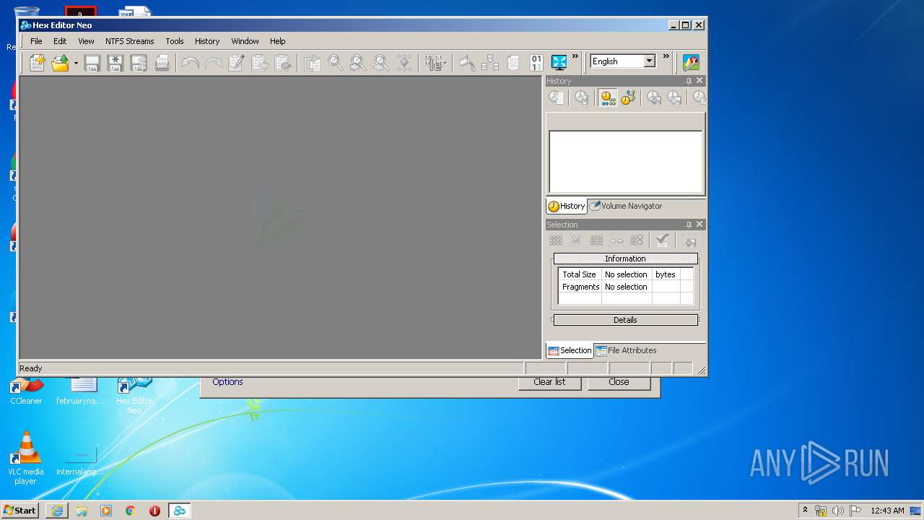Viewport: 924px width, 520px height.
Task: Open the Help menu
Action: click(278, 41)
